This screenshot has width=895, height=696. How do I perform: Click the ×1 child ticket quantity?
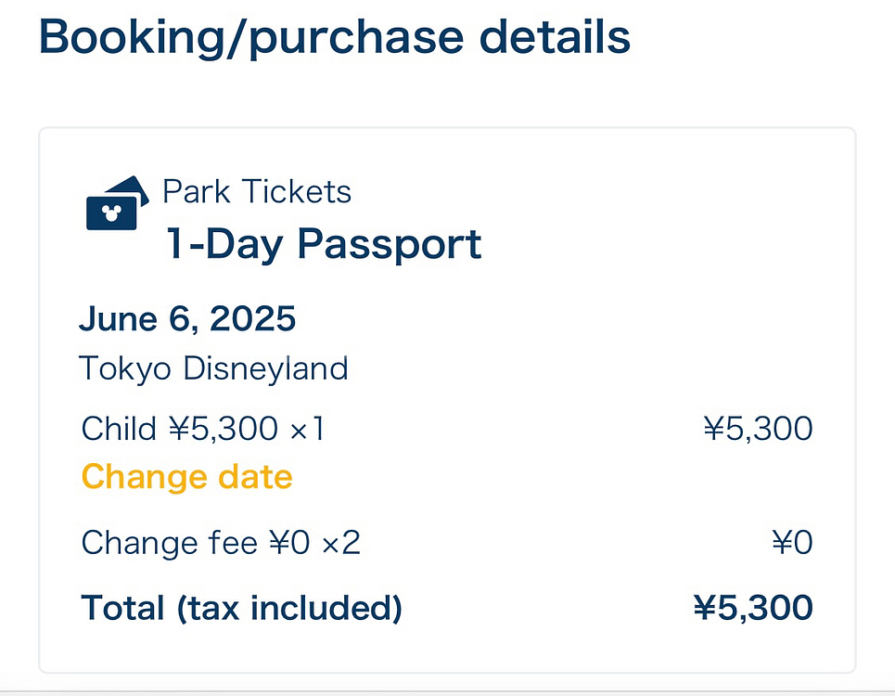coord(308,428)
